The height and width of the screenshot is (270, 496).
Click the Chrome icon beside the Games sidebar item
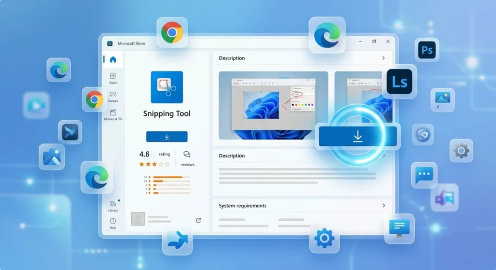tap(94, 99)
